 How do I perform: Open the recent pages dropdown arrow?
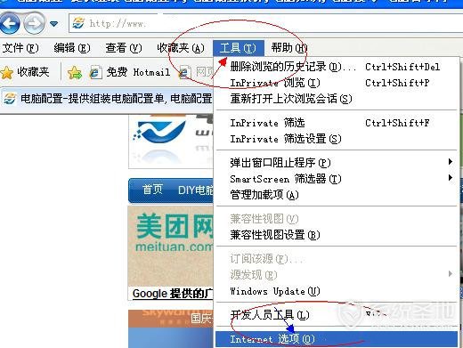[53, 23]
